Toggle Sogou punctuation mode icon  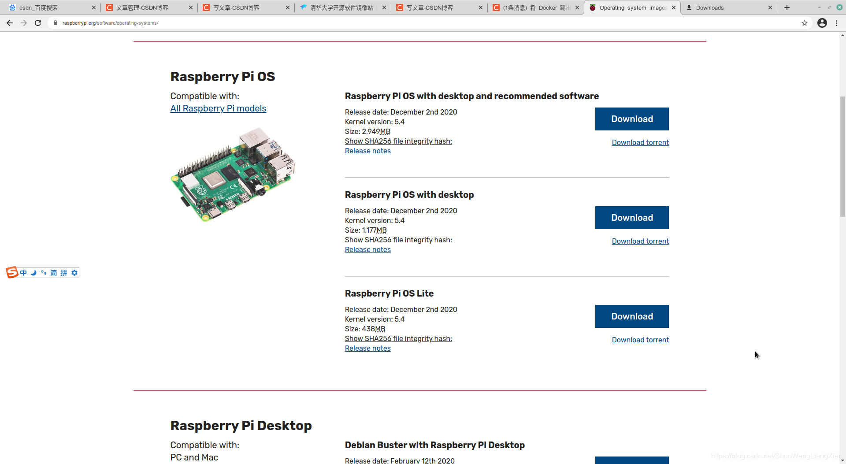tap(44, 273)
